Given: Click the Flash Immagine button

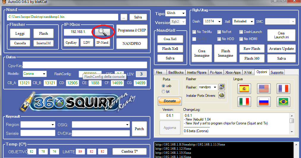Looking at the screenshot, I should [225, 53].
